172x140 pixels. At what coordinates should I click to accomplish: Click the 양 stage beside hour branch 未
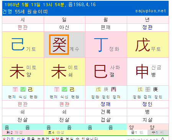pyautogui.click(x=29, y=75)
